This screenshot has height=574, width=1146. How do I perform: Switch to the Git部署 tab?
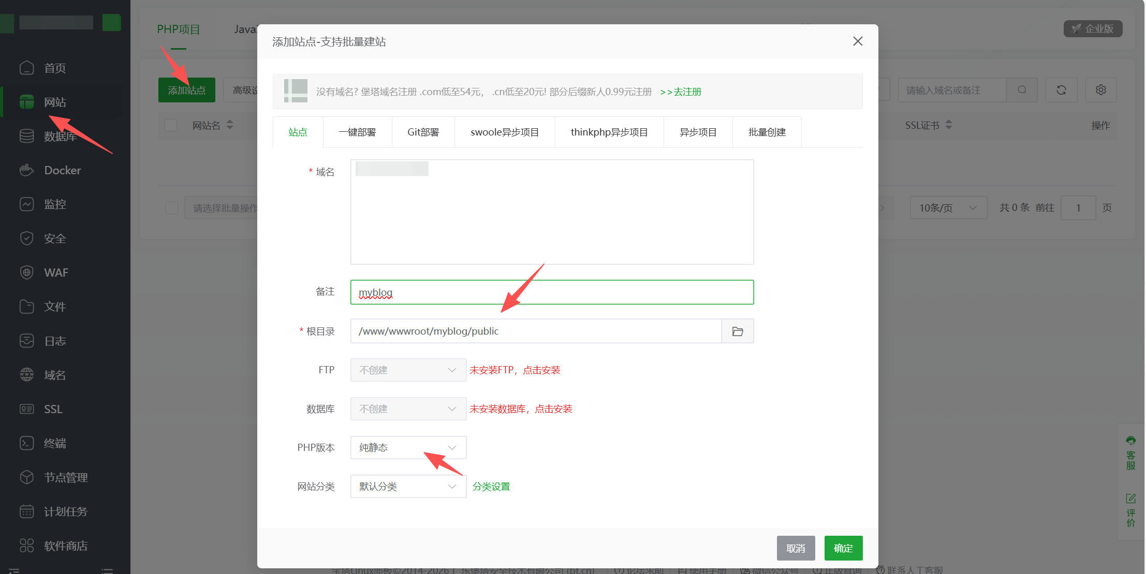(x=423, y=132)
